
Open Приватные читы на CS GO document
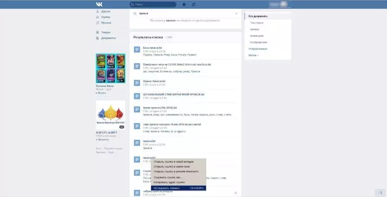coord(177,65)
